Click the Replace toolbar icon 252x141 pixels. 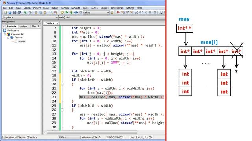coord(56,12)
